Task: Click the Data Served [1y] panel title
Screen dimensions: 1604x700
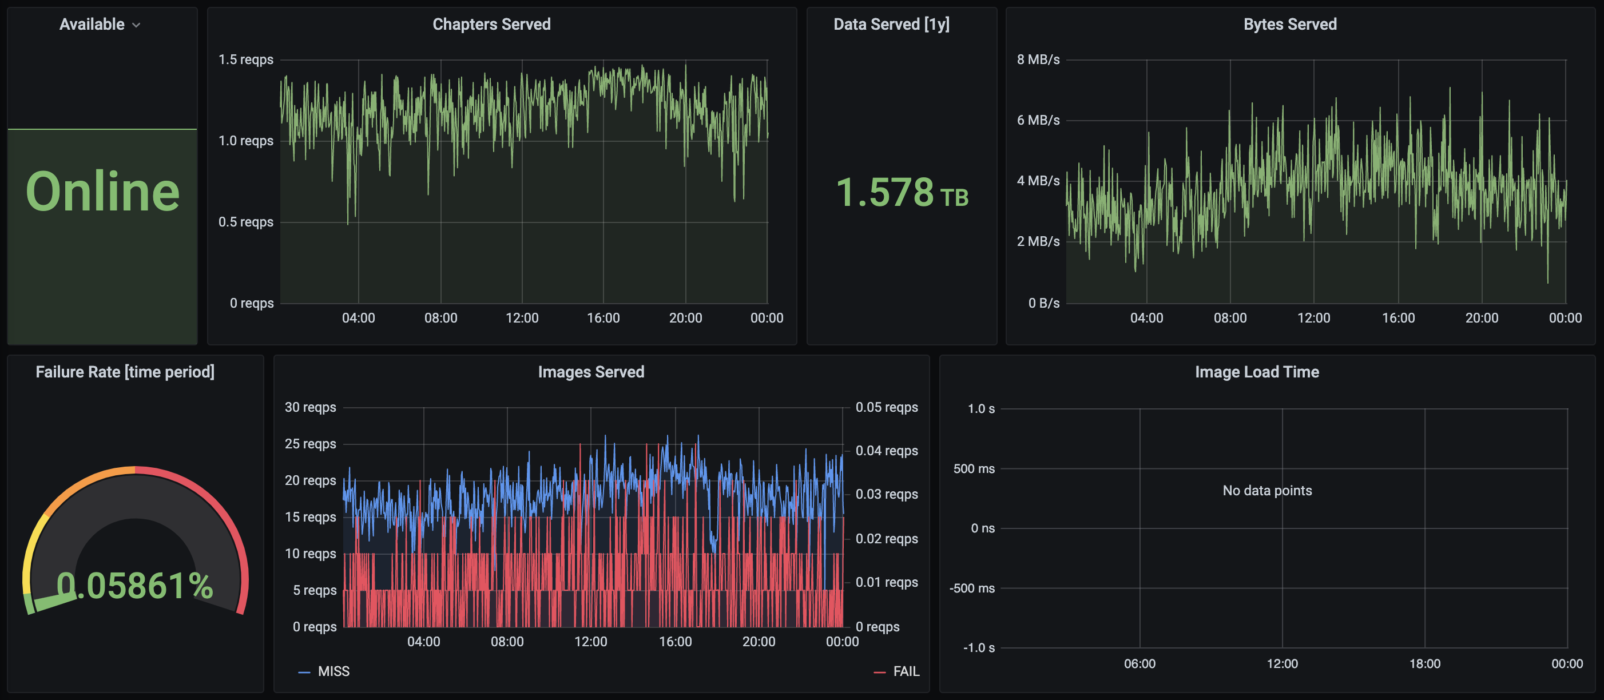Action: [x=891, y=24]
